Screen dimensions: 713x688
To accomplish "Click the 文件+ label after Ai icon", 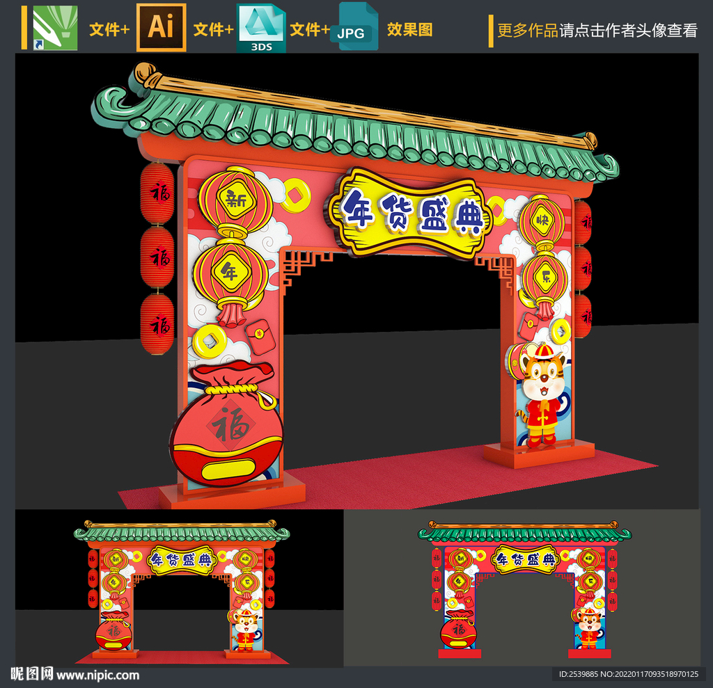I will [213, 30].
